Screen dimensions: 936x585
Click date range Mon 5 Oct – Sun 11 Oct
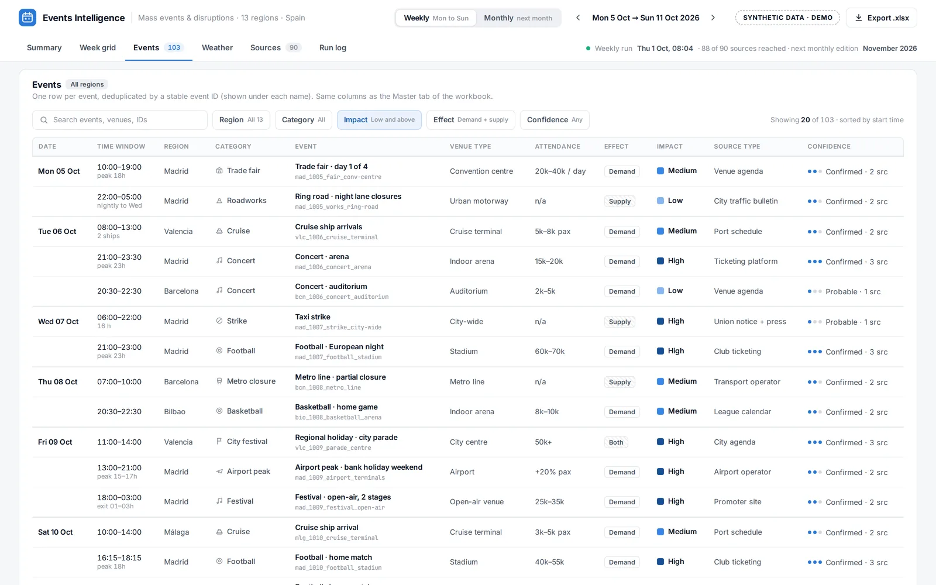(646, 18)
